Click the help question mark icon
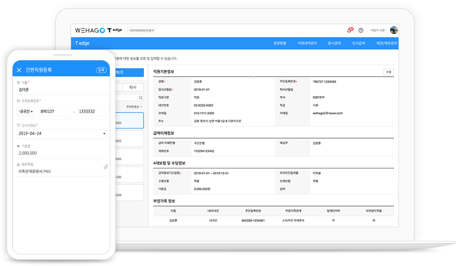Viewport: 456px width, 266px height. (361, 30)
